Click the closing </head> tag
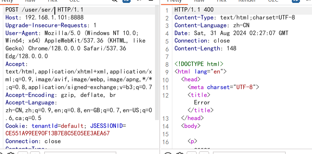 [192, 118]
